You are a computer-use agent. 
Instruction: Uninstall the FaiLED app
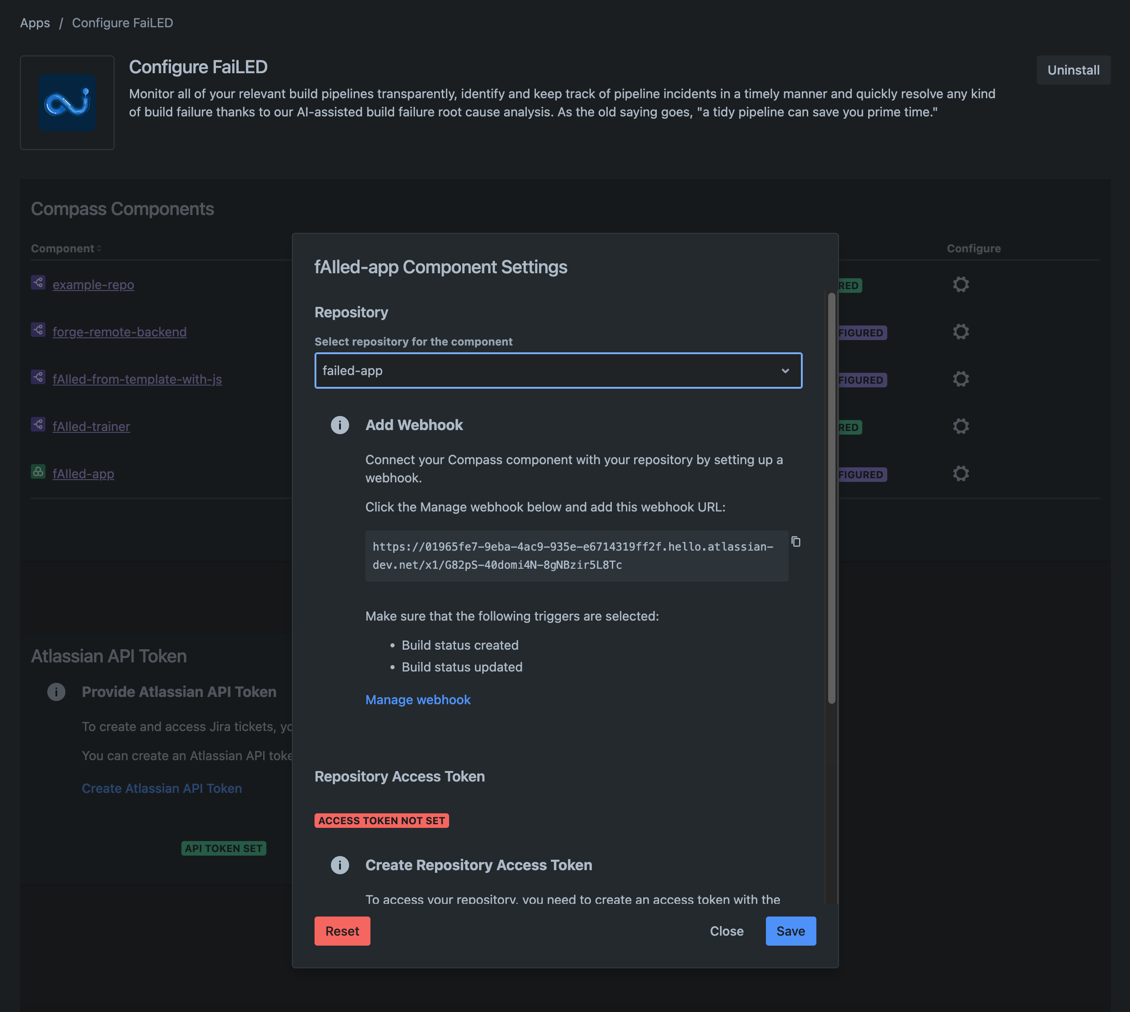[1073, 70]
